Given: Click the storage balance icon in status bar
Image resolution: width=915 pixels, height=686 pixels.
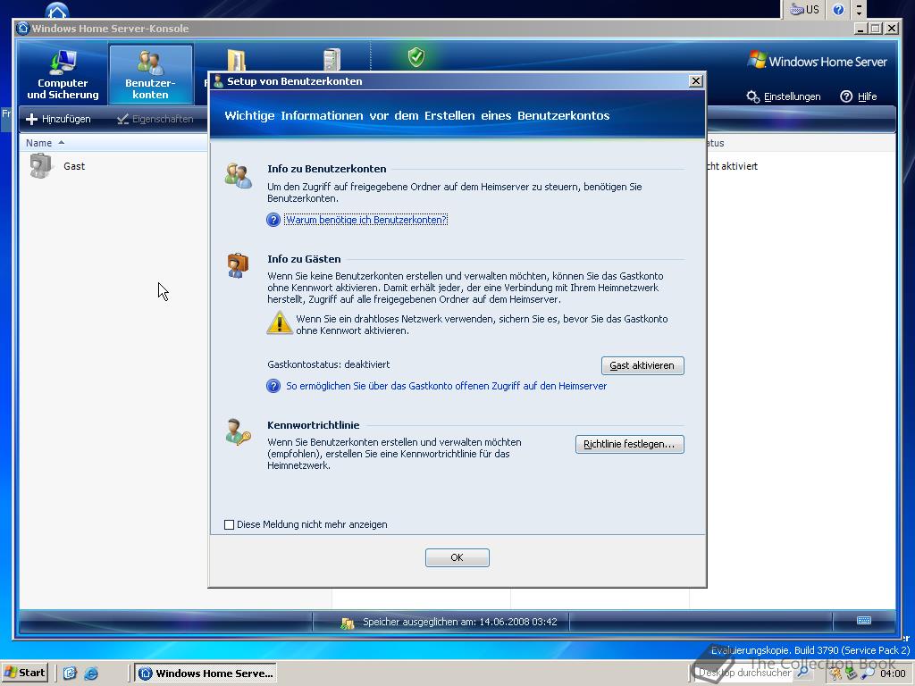Looking at the screenshot, I should [x=348, y=623].
